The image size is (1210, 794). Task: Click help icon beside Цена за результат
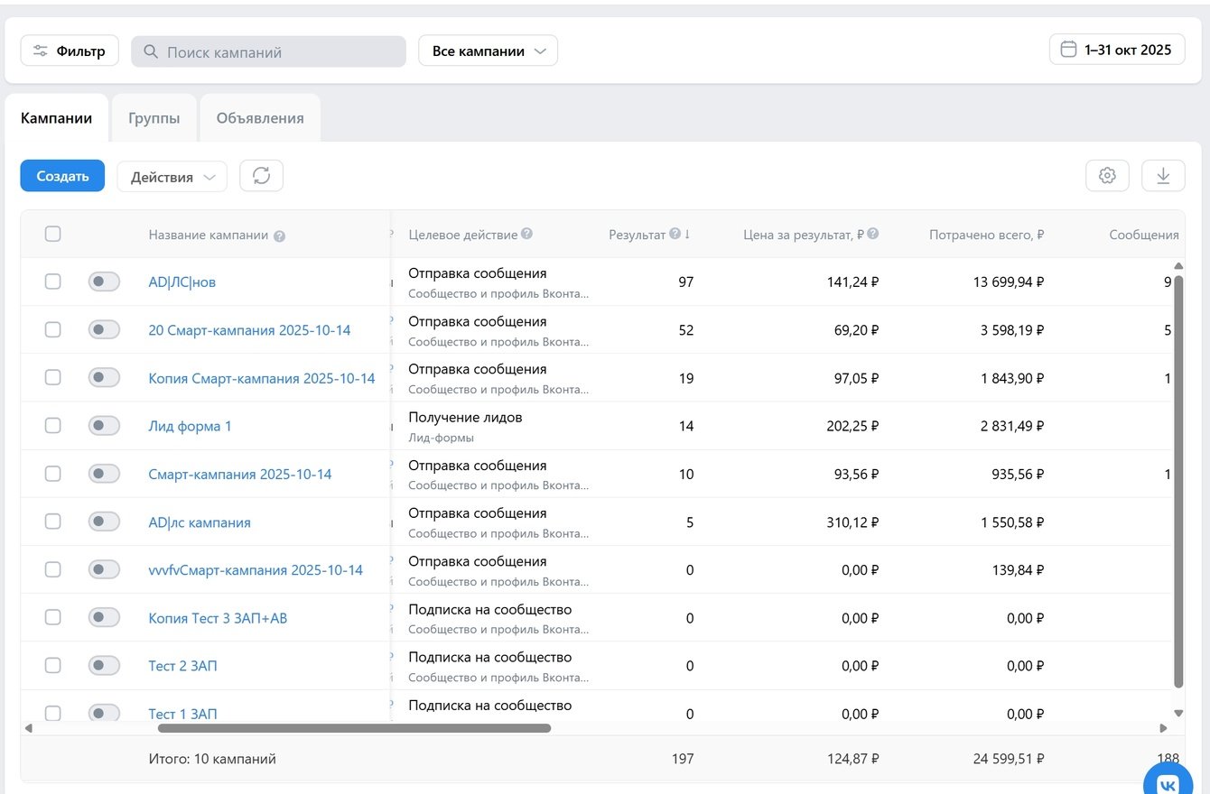[873, 235]
